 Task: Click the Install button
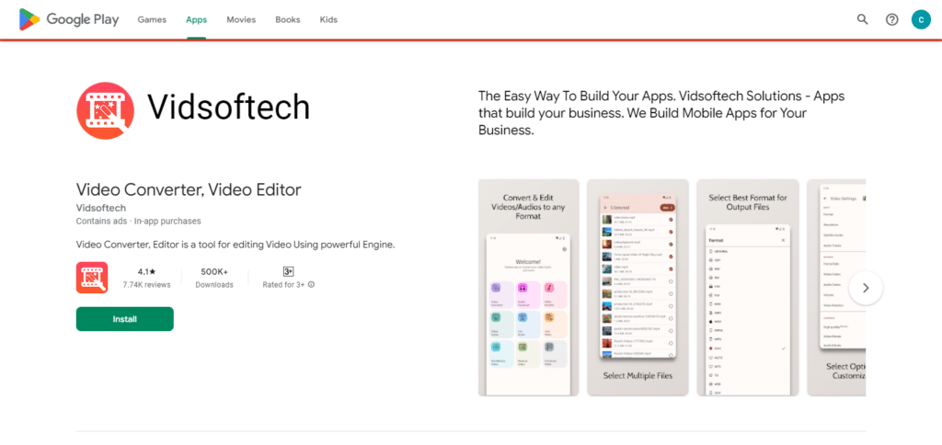(x=125, y=319)
